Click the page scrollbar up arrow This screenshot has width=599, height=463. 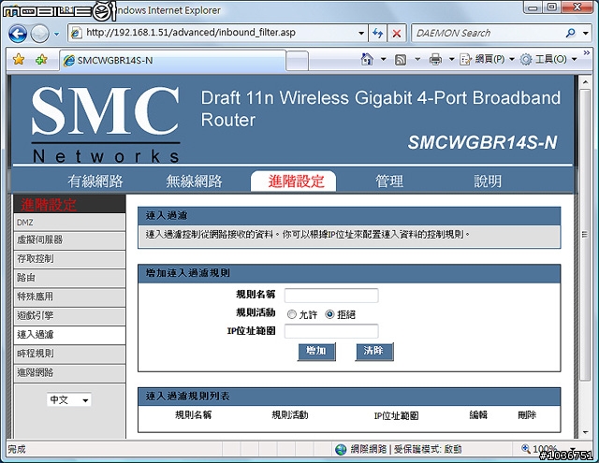[585, 81]
